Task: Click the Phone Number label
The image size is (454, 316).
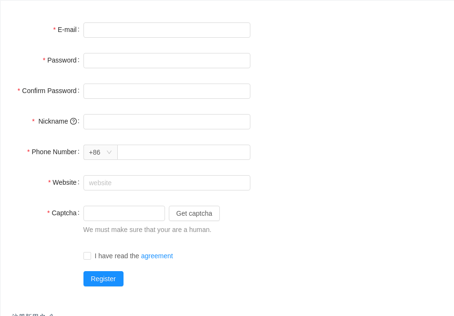Action: (x=54, y=152)
